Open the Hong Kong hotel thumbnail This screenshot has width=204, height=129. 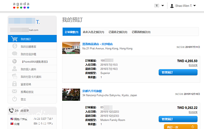point(71,48)
